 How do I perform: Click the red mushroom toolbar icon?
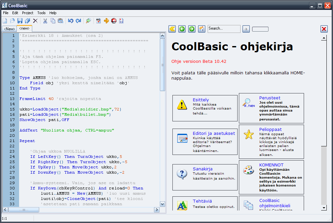pyautogui.click(x=114, y=21)
